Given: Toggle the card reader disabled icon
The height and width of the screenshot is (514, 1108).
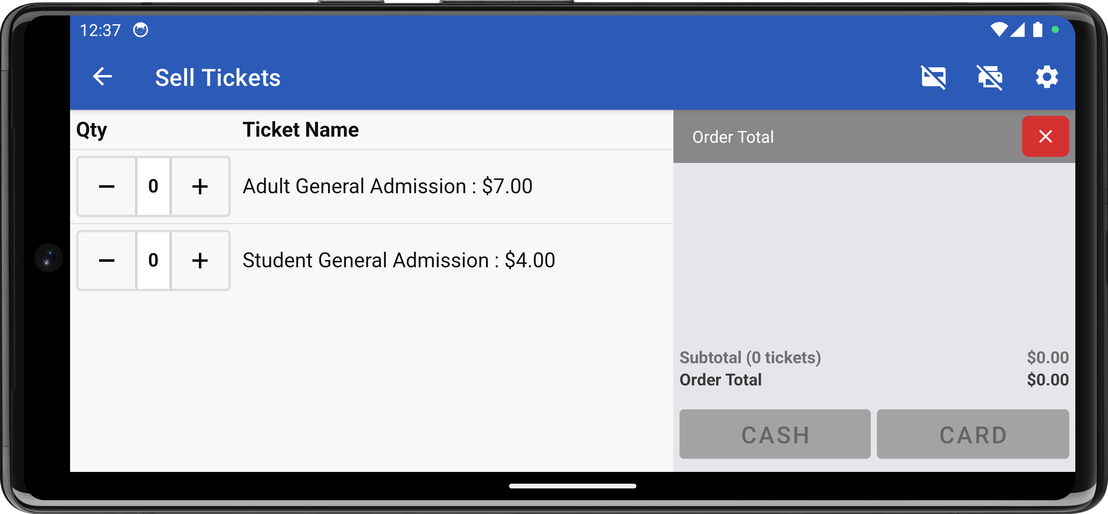Looking at the screenshot, I should [933, 77].
